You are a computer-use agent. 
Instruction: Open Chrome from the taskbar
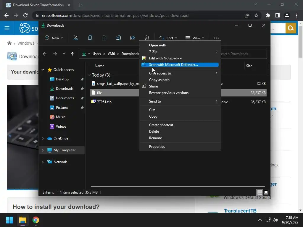coord(36,220)
